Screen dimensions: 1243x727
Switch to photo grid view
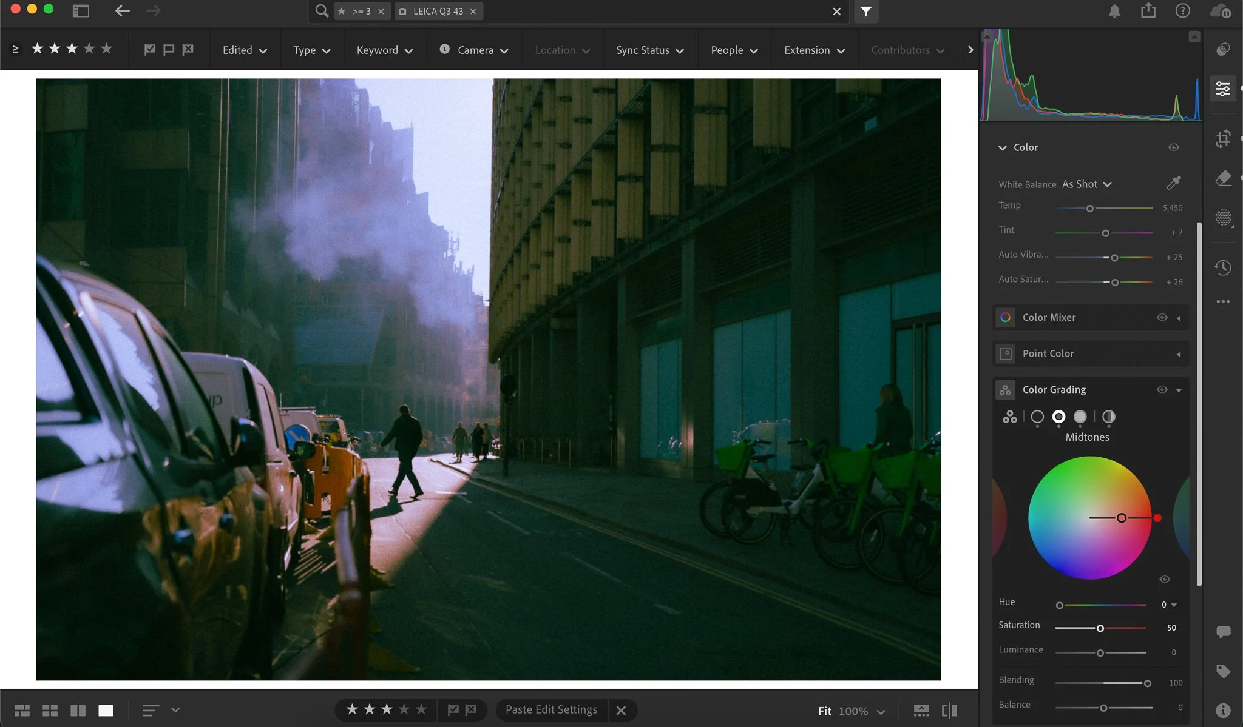pos(22,710)
